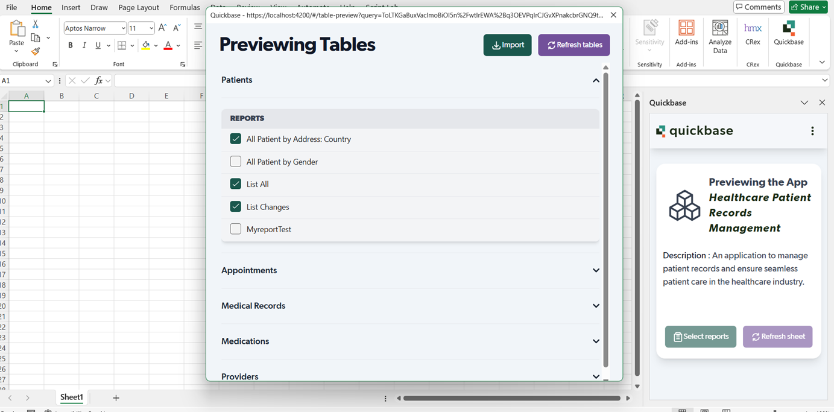This screenshot has height=412, width=834.
Task: Expand the Appointments section
Action: tap(596, 270)
